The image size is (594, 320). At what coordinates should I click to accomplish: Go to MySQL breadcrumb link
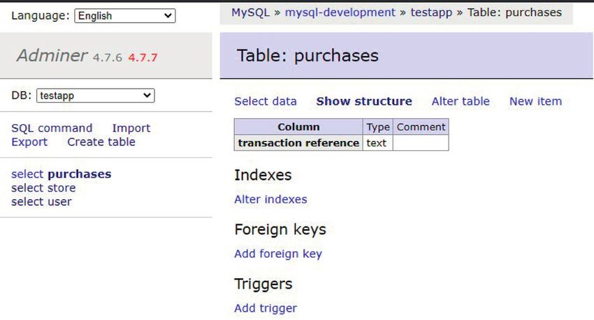point(250,13)
